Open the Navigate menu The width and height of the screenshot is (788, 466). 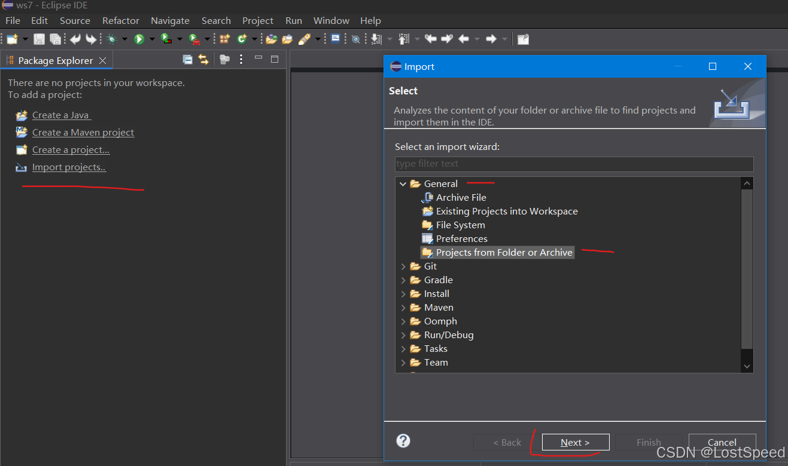[170, 20]
